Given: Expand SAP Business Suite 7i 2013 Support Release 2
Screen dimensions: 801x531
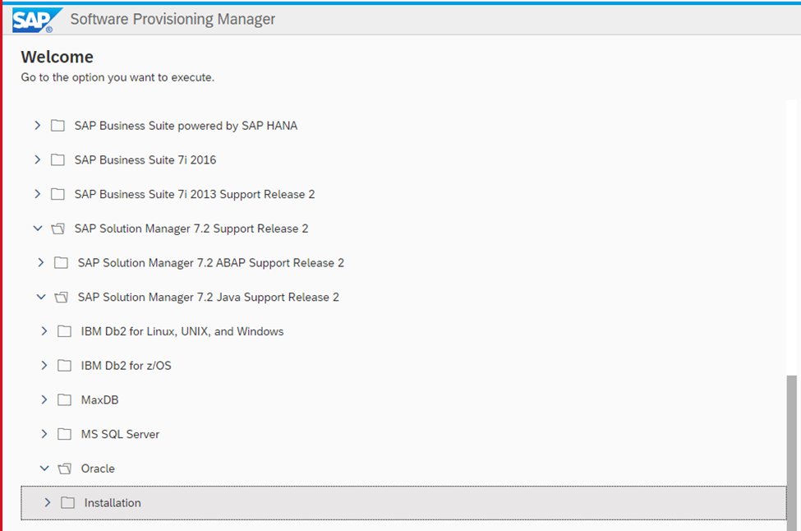Looking at the screenshot, I should pos(37,194).
